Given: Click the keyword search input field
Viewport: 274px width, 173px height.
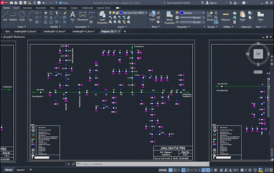Looking at the screenshot, I should coord(183,3).
